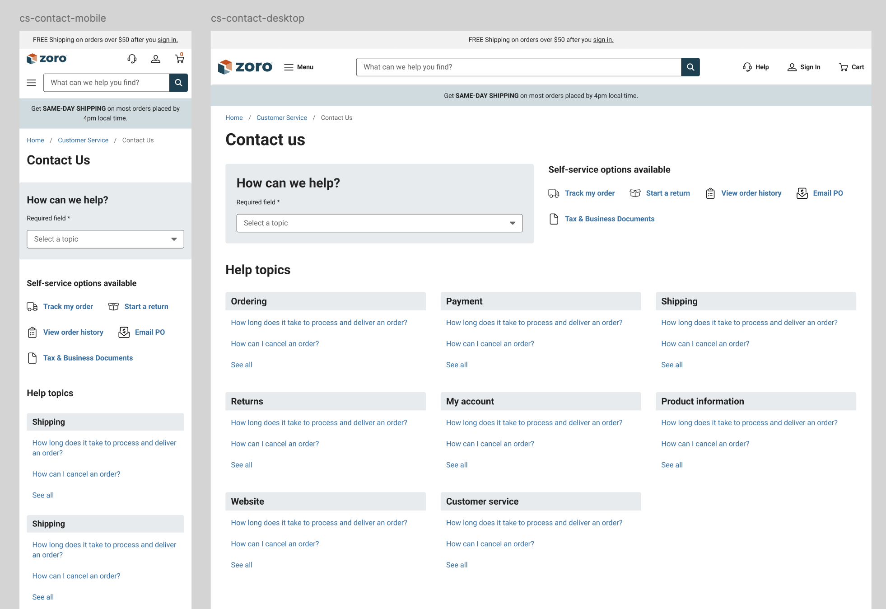Open the mobile Select a topic dropdown
The height and width of the screenshot is (609, 886).
[x=105, y=239]
